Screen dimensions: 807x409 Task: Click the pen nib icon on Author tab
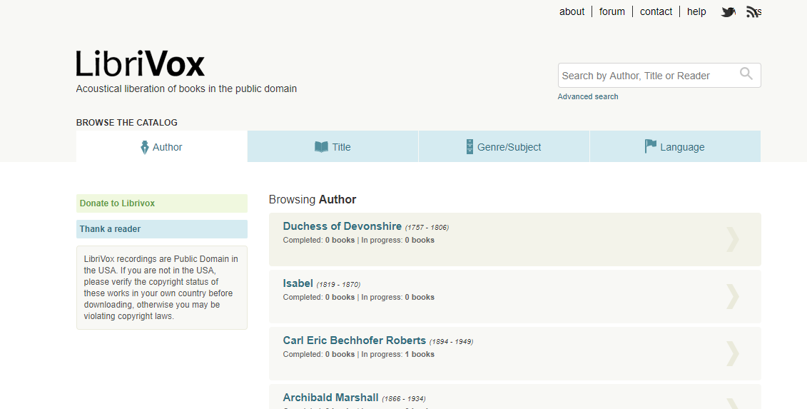click(x=145, y=147)
